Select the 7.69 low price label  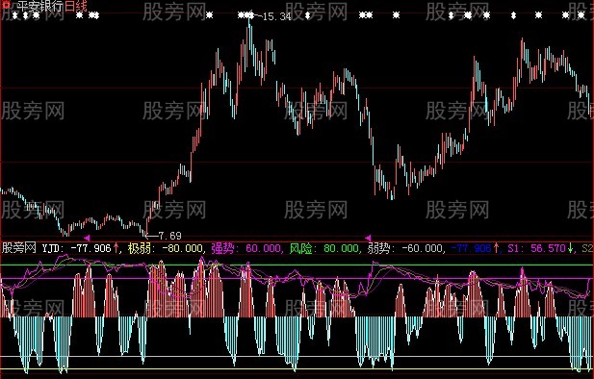(169, 236)
